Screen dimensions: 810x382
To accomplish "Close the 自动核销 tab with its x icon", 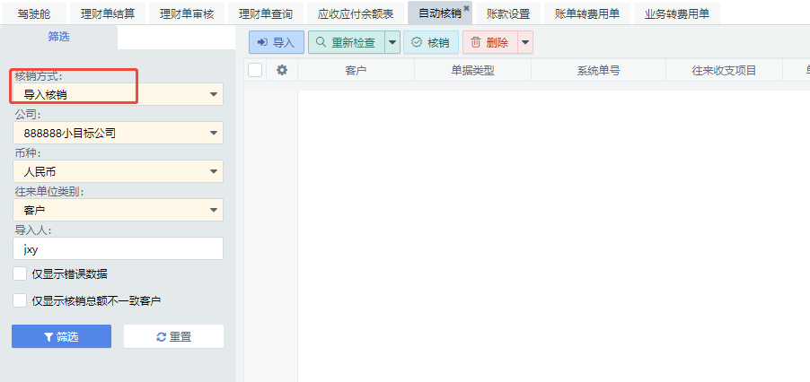I will click(466, 8).
